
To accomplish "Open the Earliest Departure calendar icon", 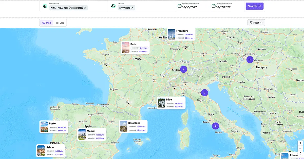I will tap(180, 6).
